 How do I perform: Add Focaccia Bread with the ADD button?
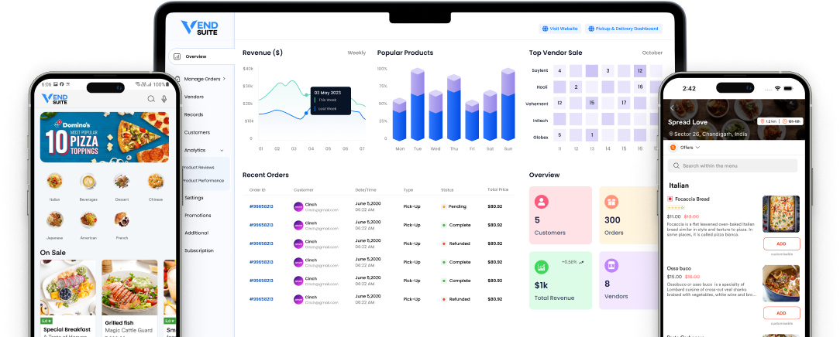tap(781, 243)
